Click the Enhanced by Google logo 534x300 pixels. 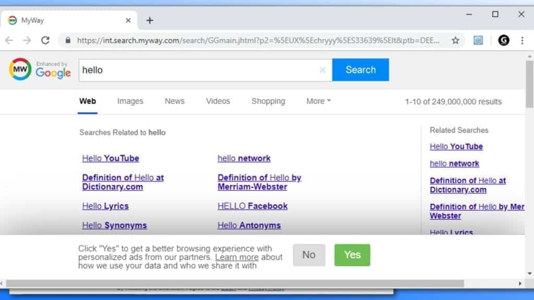[53, 70]
